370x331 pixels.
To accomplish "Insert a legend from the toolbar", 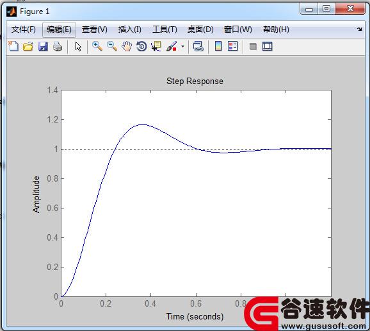I will click(233, 46).
